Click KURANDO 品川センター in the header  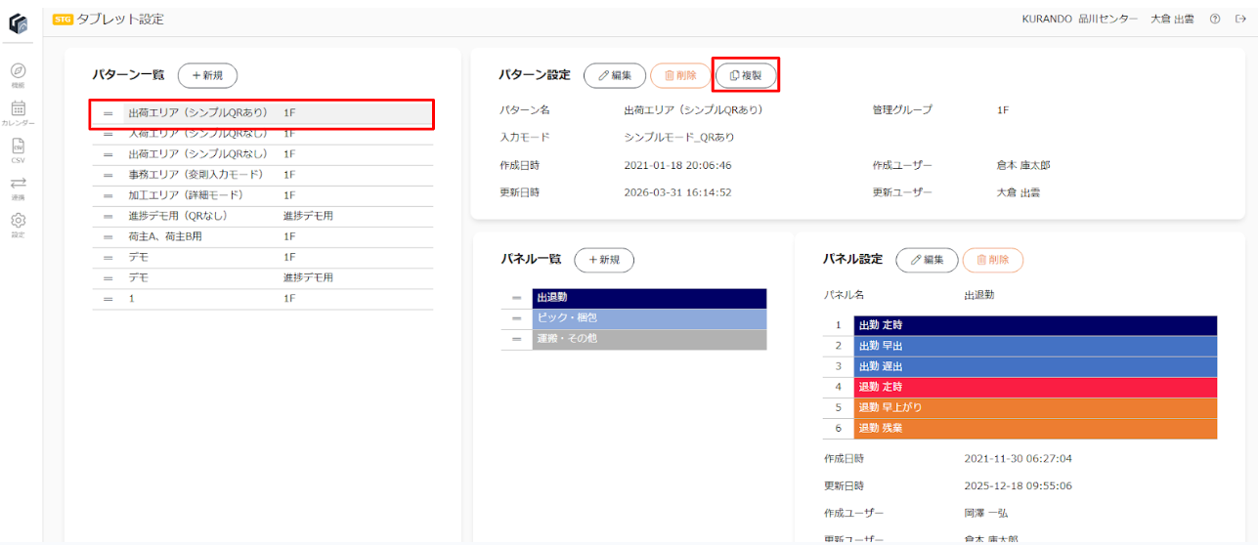pyautogui.click(x=1079, y=20)
